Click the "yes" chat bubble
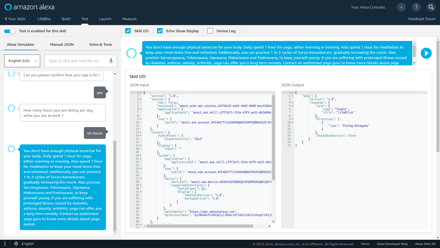 pos(100,93)
